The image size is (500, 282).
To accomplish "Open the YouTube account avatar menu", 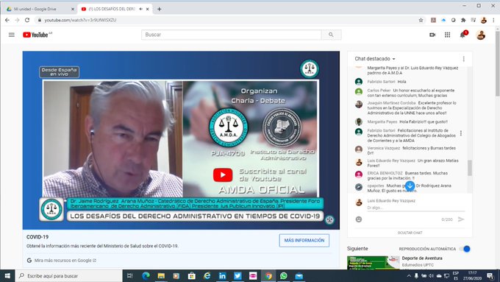I will [481, 35].
